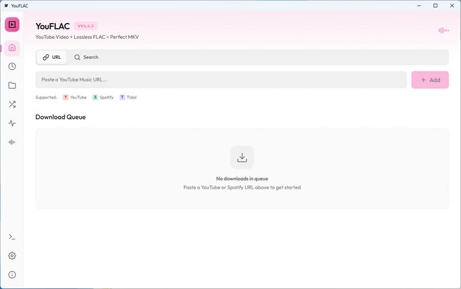Open the activity pulse icon in sidebar
461x289 pixels.
(x=12, y=123)
